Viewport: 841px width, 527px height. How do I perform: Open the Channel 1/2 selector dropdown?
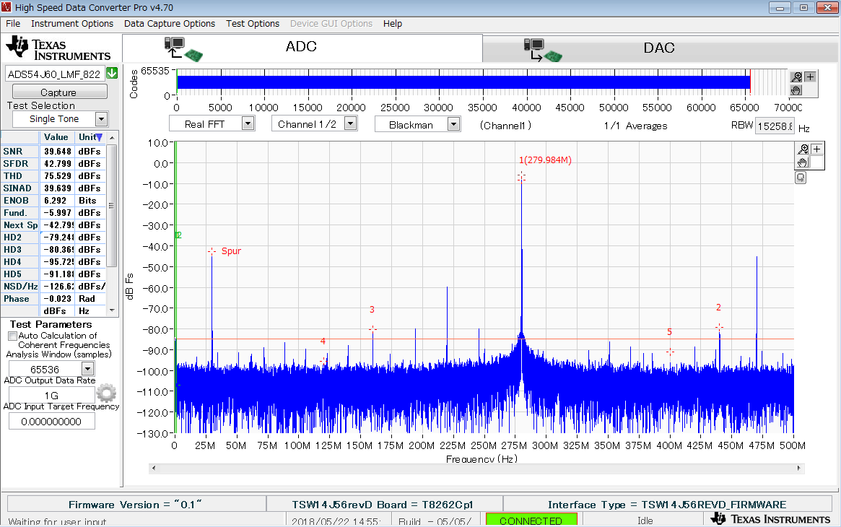[350, 124]
